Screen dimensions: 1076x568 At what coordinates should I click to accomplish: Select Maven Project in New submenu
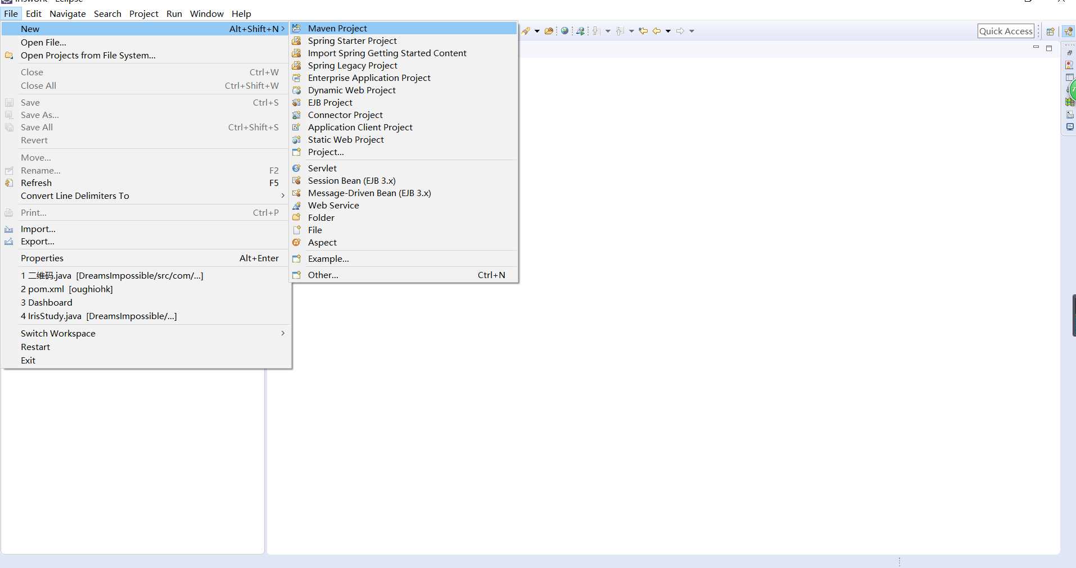[x=403, y=28]
